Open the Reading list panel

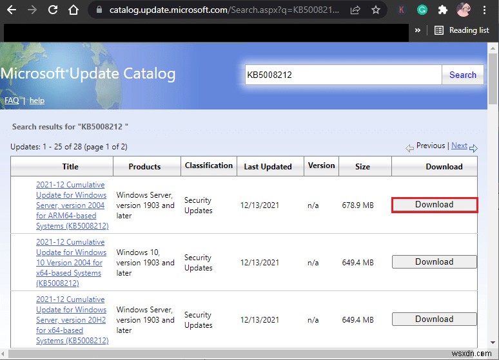[462, 30]
